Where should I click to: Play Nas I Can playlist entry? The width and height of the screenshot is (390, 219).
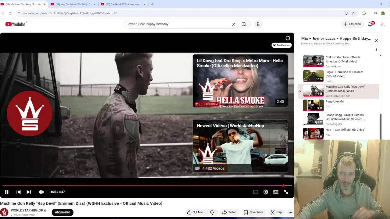(x=338, y=133)
